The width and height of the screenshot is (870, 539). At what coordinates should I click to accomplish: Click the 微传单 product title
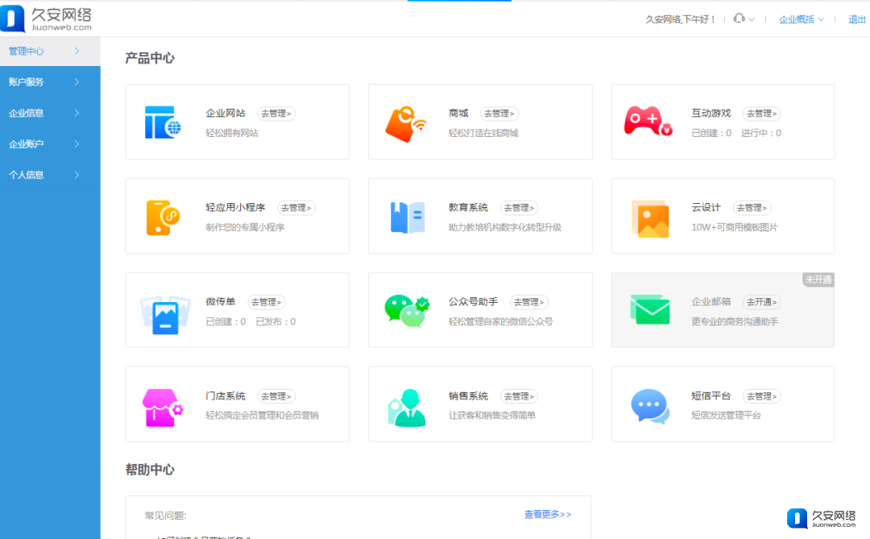[x=220, y=302]
